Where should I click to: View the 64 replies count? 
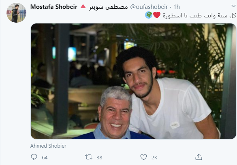click(x=45, y=157)
